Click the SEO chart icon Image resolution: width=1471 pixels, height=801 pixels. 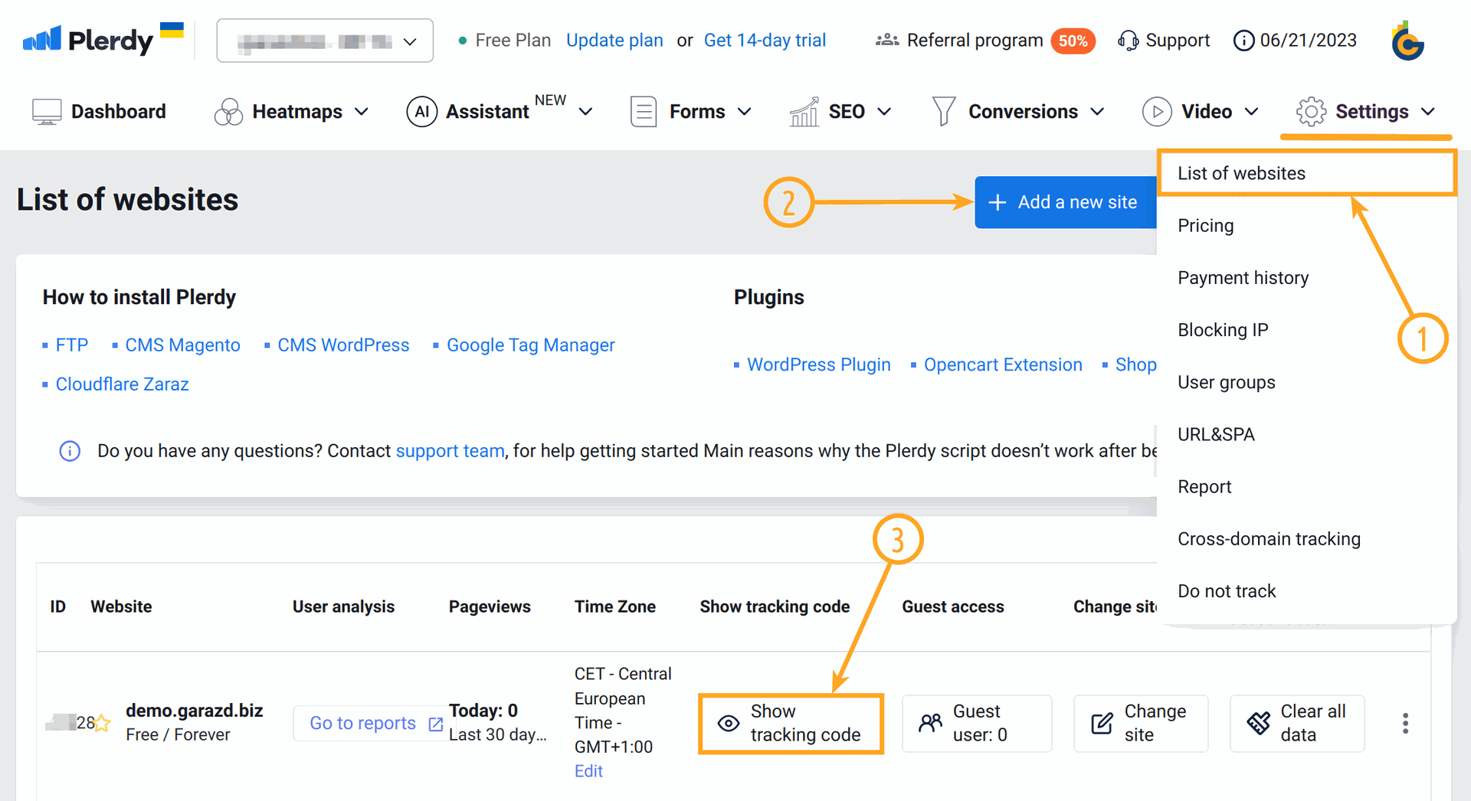804,112
